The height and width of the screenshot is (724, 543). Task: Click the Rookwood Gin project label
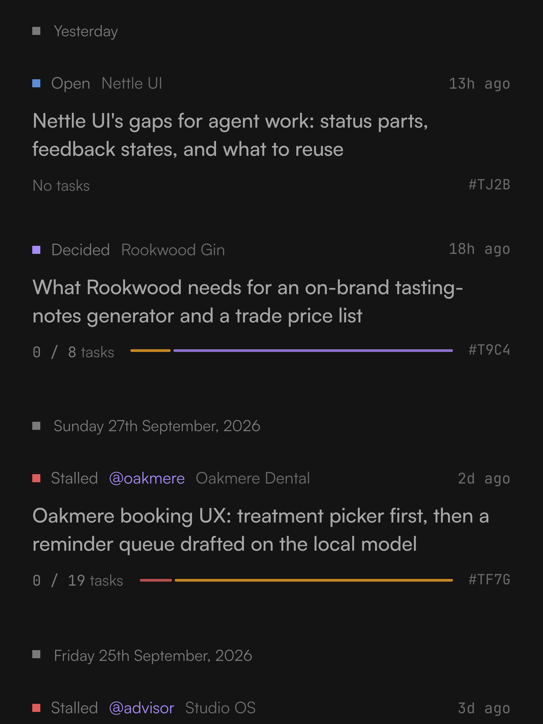click(x=173, y=250)
